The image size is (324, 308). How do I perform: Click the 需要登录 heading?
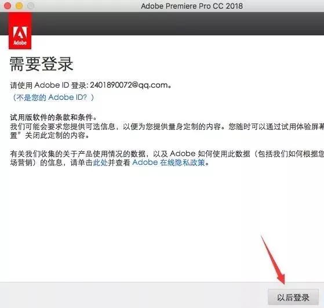41,64
